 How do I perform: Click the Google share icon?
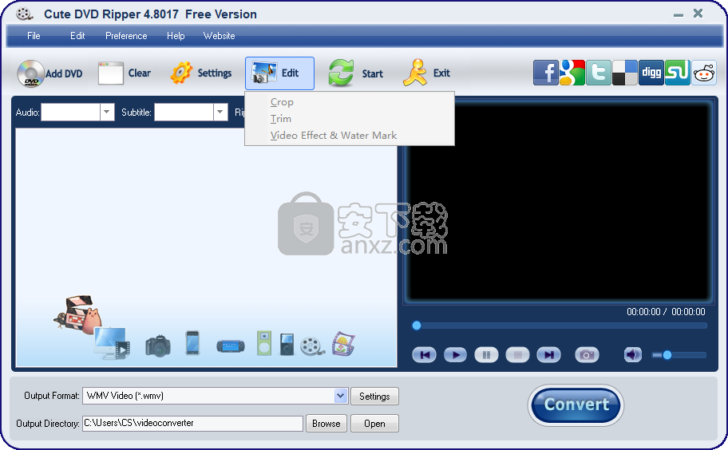click(x=572, y=73)
